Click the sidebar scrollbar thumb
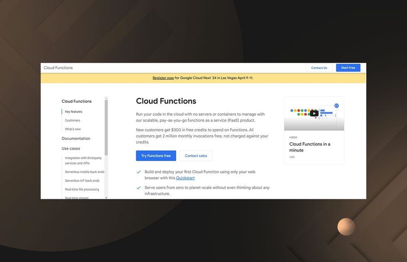This screenshot has height=262, width=407. pyautogui.click(x=106, y=128)
